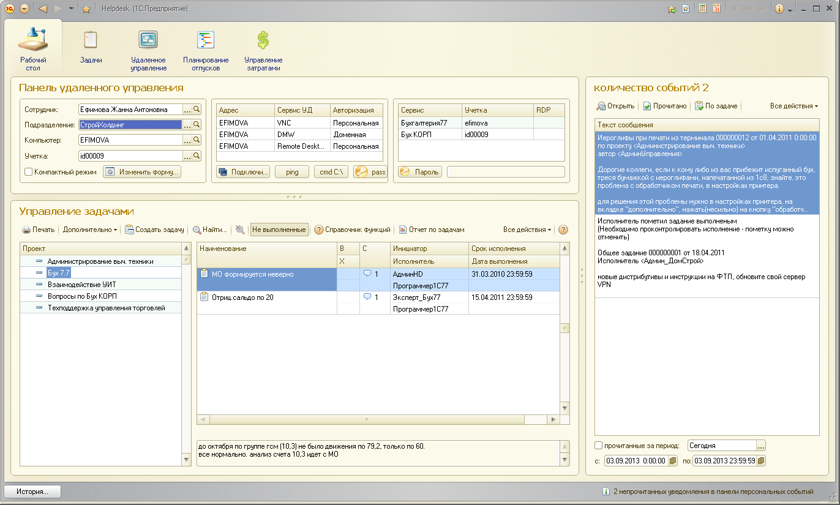Open Удаленное управление section
The width and height of the screenshot is (840, 505).
148,40
